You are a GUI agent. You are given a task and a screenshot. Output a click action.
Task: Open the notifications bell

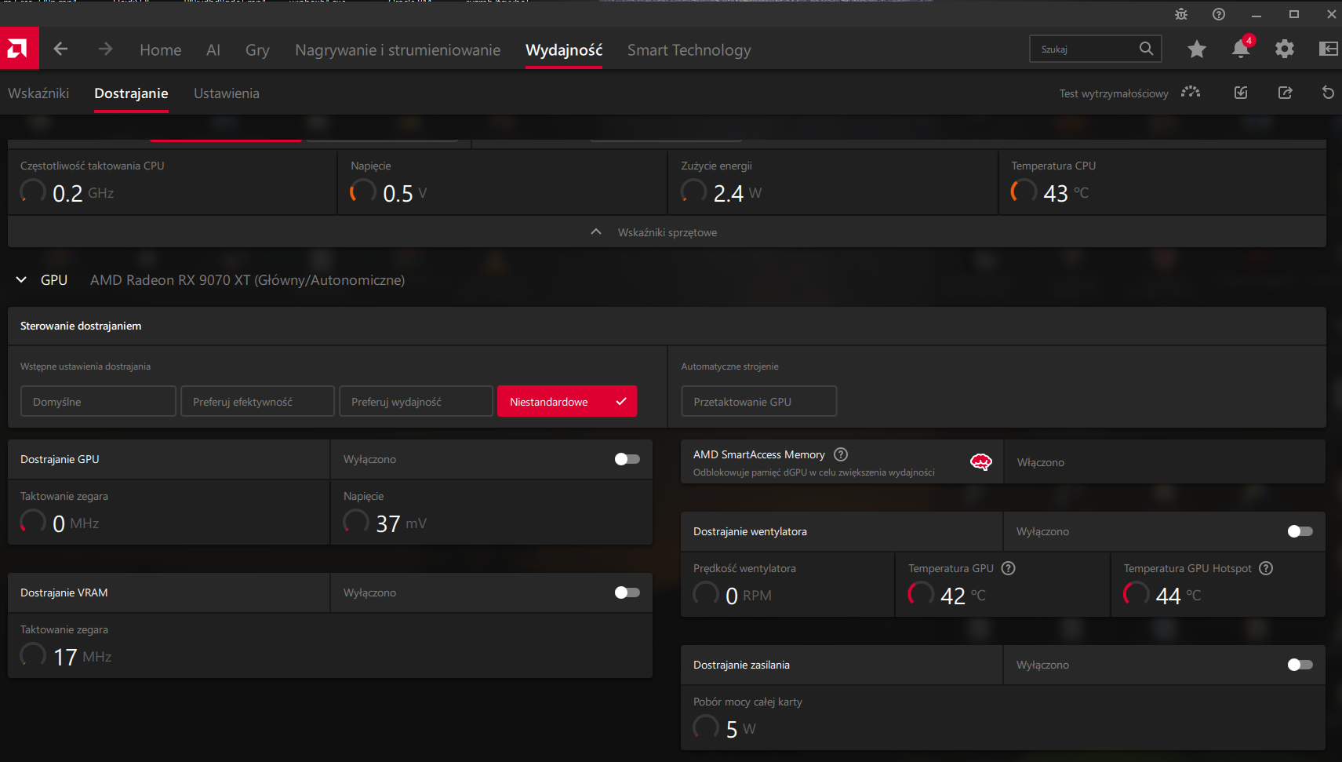(x=1240, y=49)
